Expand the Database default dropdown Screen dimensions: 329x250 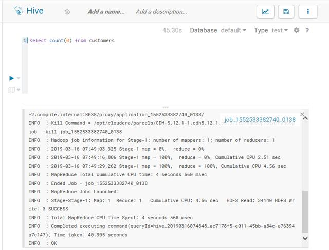(233, 30)
